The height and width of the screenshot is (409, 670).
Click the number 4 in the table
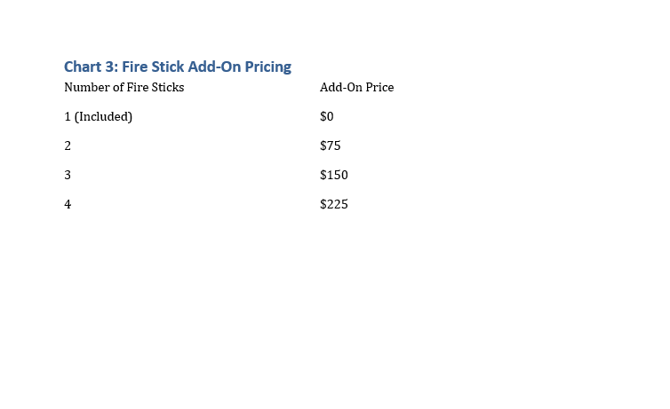[x=68, y=204]
